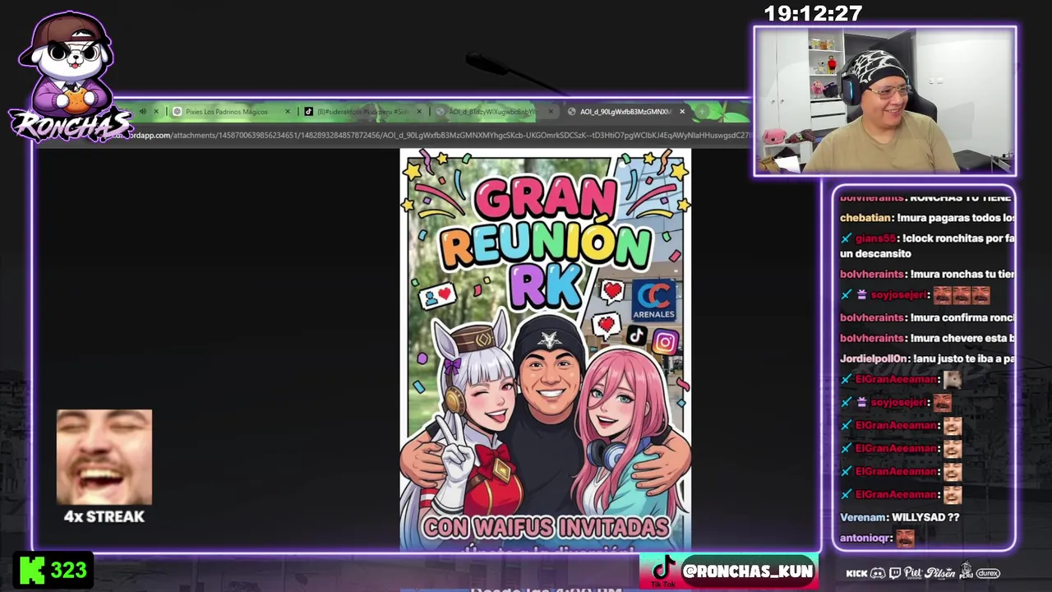Click the Pilsen logo in sponsor bar
The width and height of the screenshot is (1052, 592).
939,572
